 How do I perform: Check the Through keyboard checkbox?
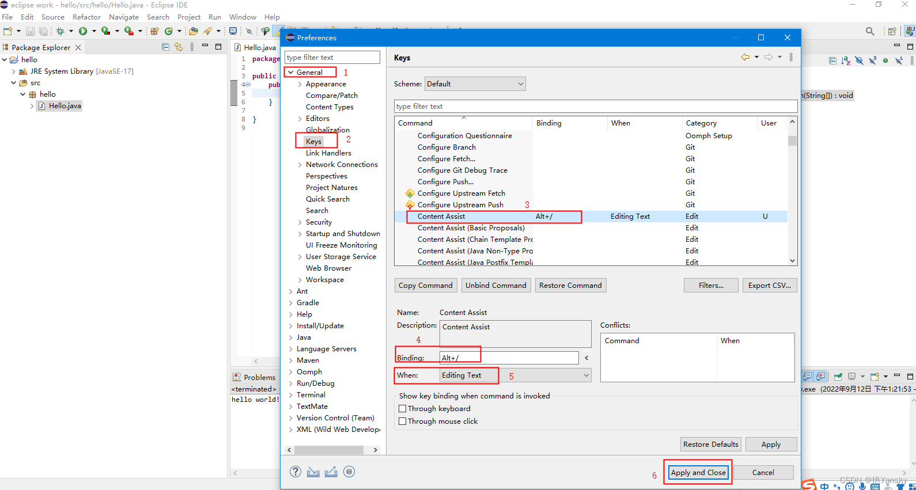pos(403,408)
